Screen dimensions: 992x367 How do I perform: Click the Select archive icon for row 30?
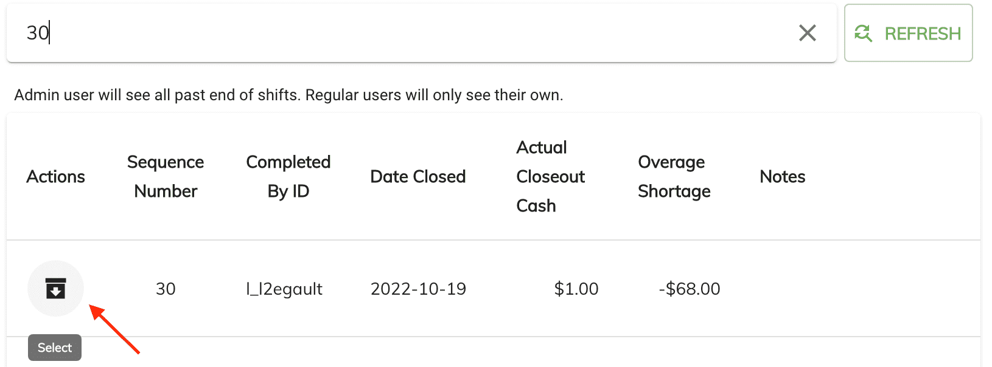coord(55,289)
